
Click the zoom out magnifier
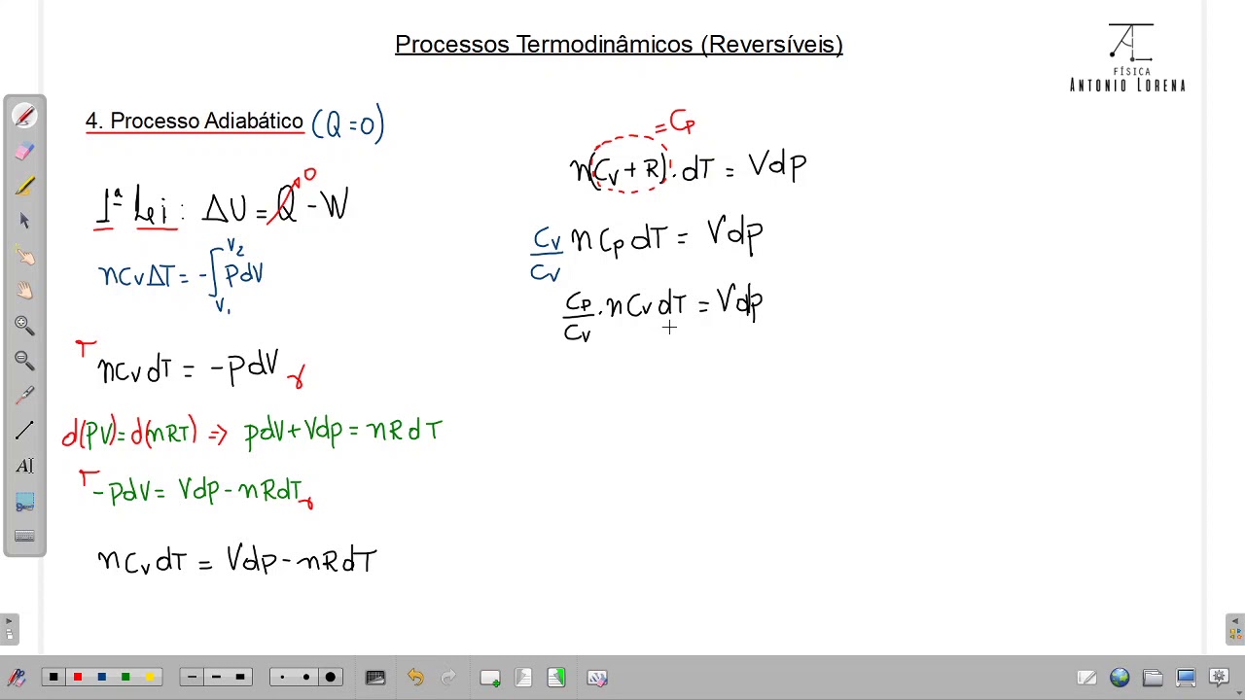[24, 361]
